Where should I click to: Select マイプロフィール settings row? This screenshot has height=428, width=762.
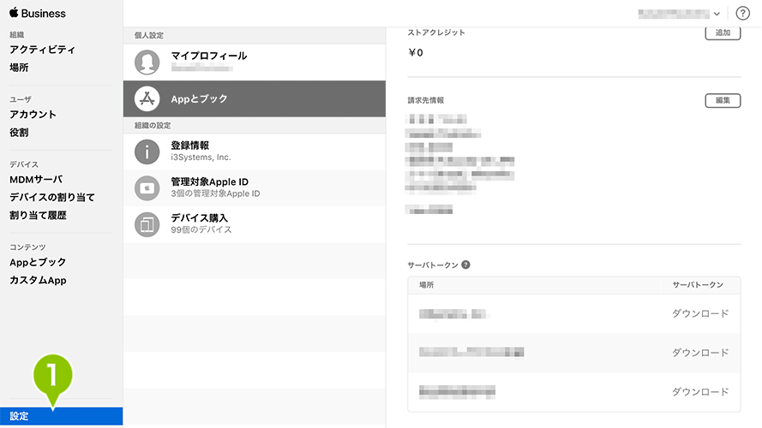[x=255, y=62]
